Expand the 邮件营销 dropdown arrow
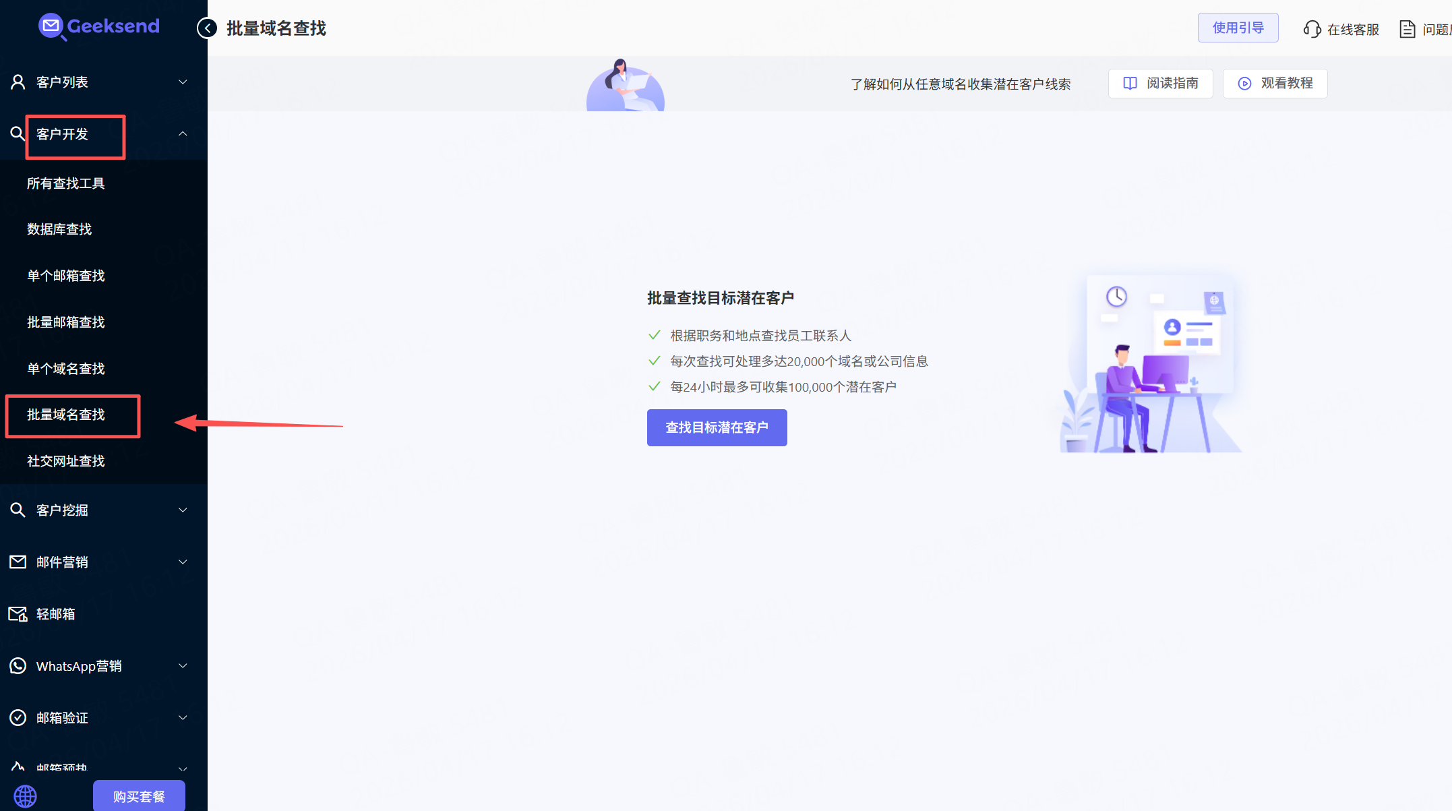This screenshot has height=811, width=1452. tap(183, 562)
